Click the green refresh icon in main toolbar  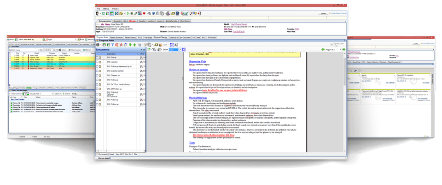click(x=103, y=13)
